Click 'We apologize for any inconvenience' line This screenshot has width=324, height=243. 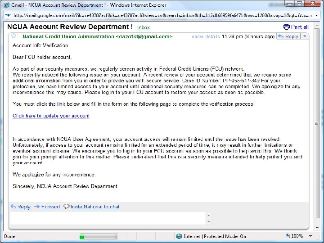pos(54,175)
